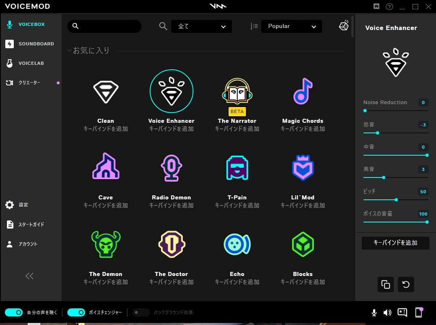Image resolution: width=436 pixels, height=325 pixels.
Task: Add keybind under T-Pain voice
Action: tap(237, 205)
